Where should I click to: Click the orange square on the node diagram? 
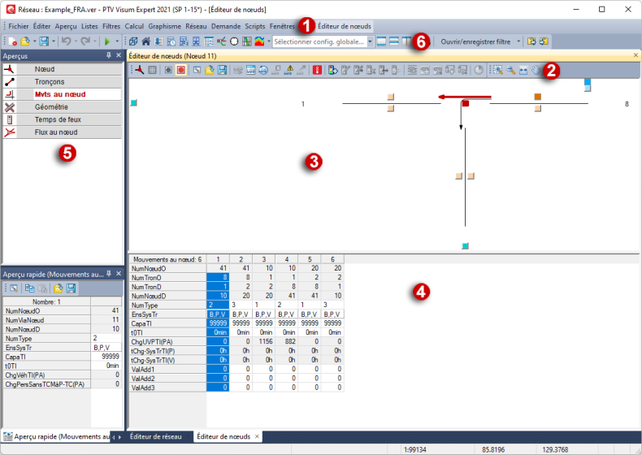[x=537, y=97]
